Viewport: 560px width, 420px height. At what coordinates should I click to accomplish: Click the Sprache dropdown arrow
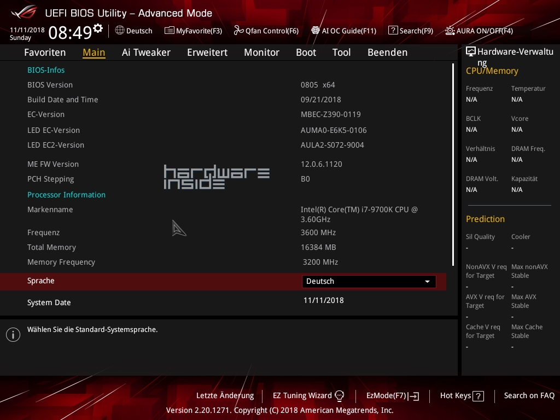click(427, 282)
